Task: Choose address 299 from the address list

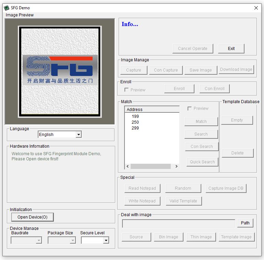Action: pos(135,128)
